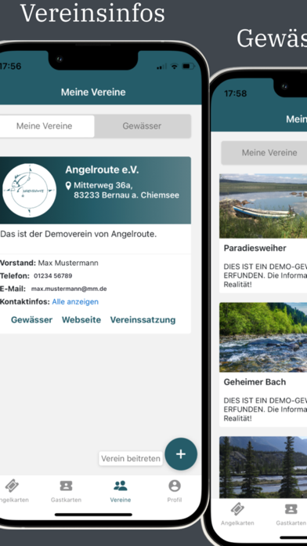Select Vereine tab in left phone

coord(121,491)
